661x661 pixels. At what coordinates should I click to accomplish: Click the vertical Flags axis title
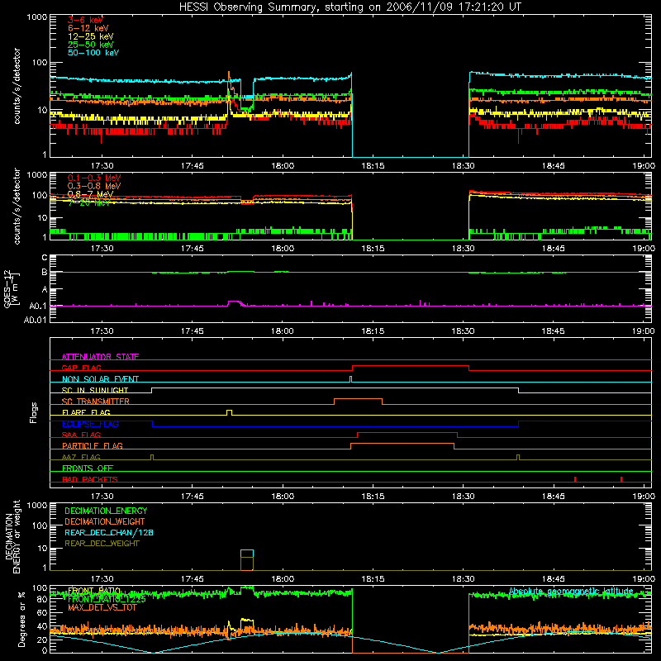tap(34, 412)
